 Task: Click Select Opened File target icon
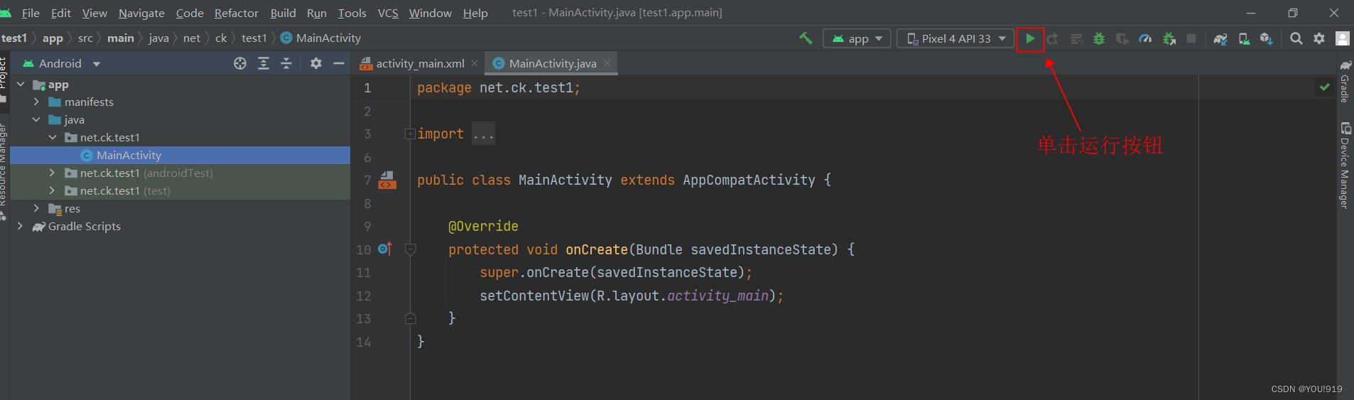[240, 63]
